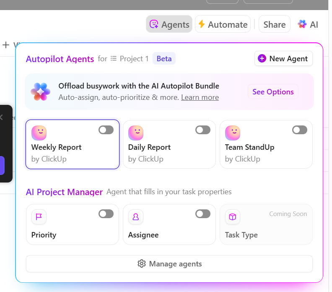Click the Project 1 list name
The image size is (332, 292).
134,59
